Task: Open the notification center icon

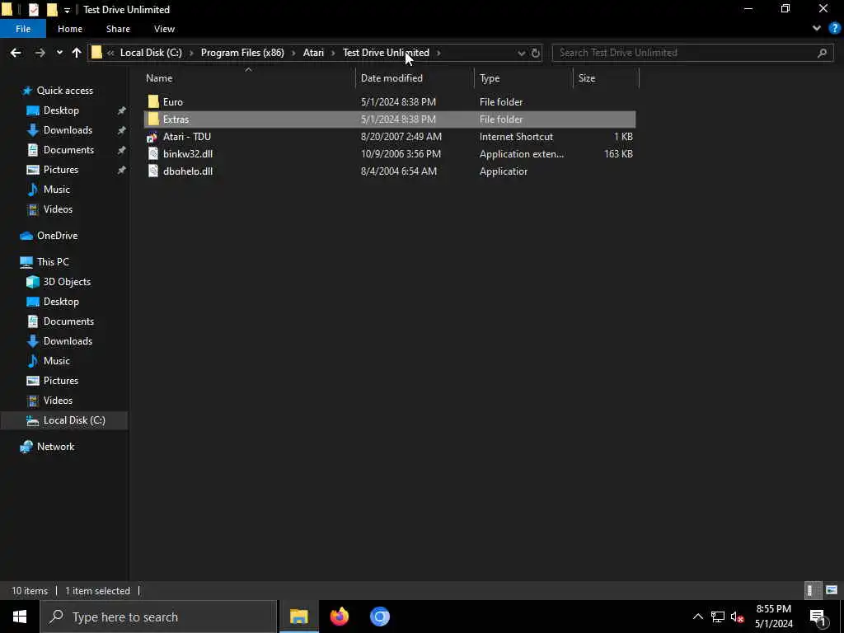Action: [x=818, y=617]
